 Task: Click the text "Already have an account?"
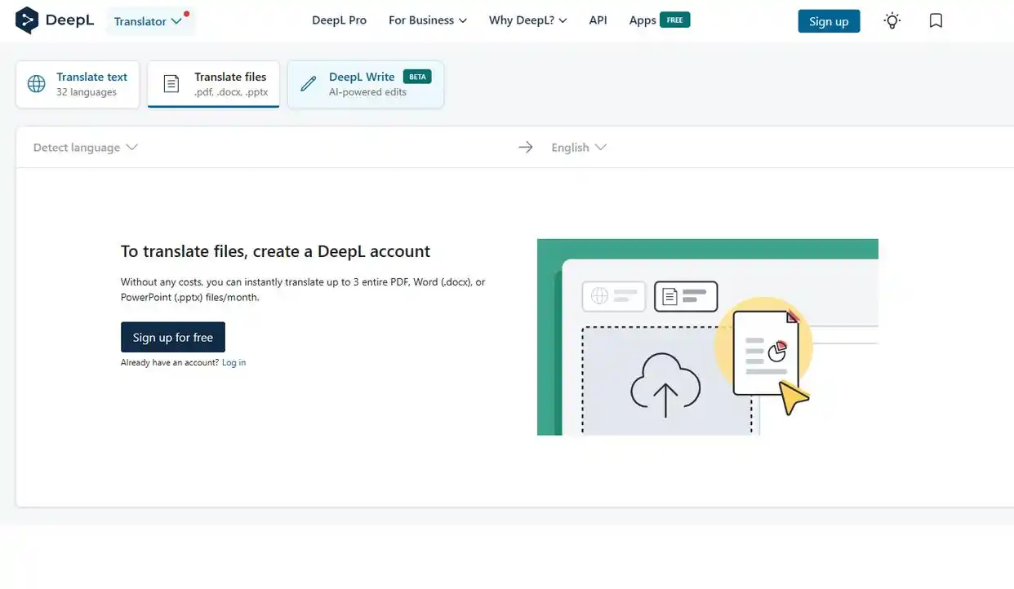click(x=170, y=363)
